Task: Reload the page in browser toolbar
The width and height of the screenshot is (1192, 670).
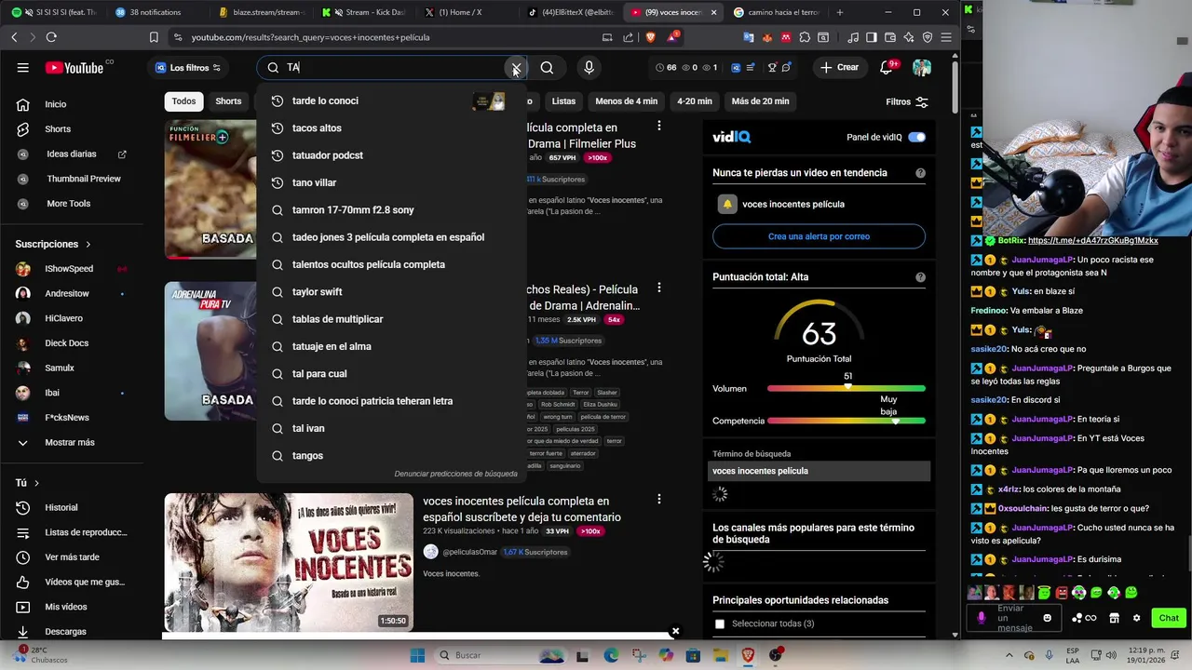Action: pyautogui.click(x=51, y=37)
